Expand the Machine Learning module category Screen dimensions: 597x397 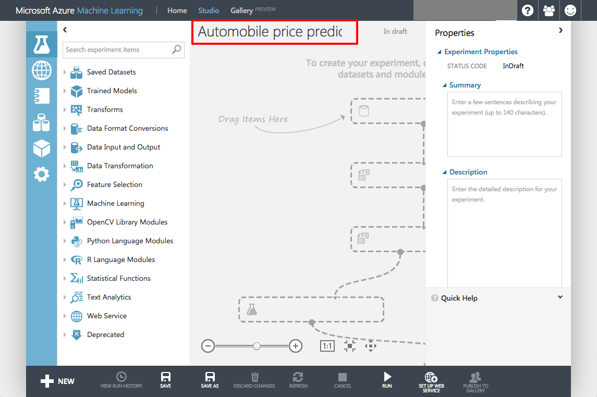tap(65, 204)
